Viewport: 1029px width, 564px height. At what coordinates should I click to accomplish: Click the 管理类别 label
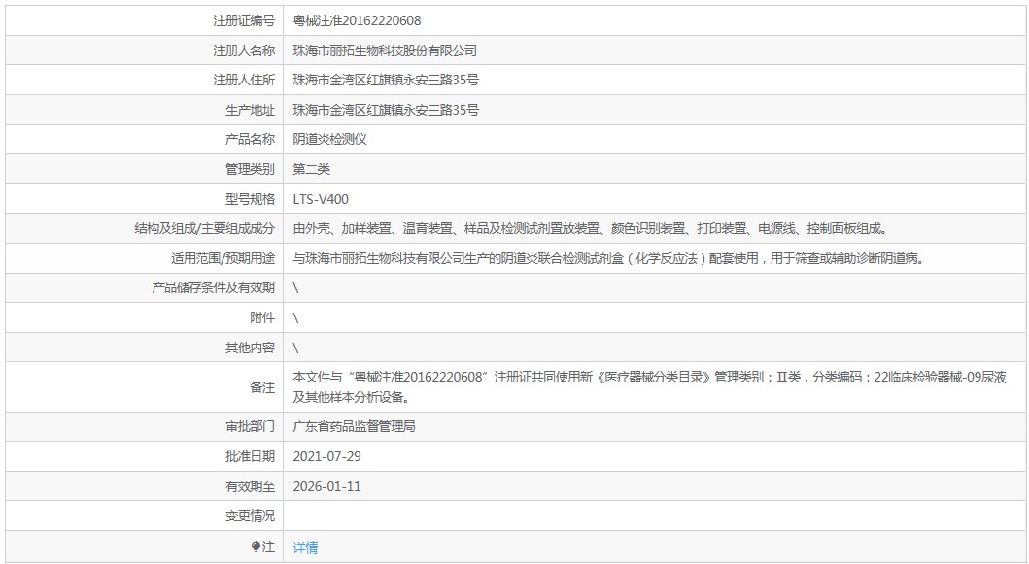[x=250, y=169]
